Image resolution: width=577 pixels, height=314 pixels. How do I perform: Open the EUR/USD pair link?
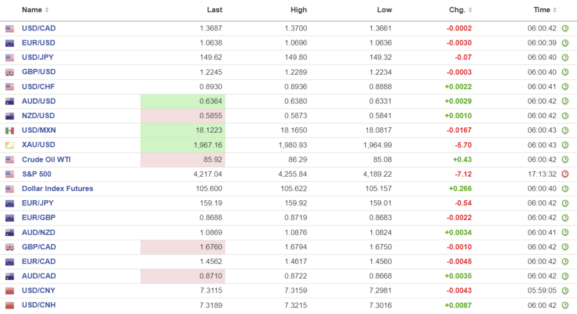(38, 43)
